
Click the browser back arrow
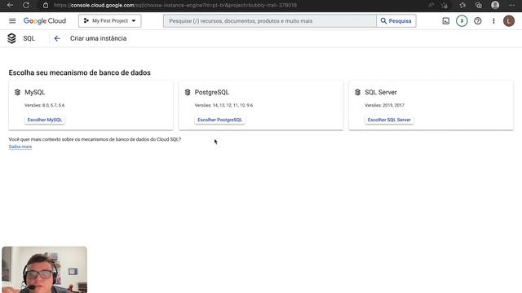[10, 6]
